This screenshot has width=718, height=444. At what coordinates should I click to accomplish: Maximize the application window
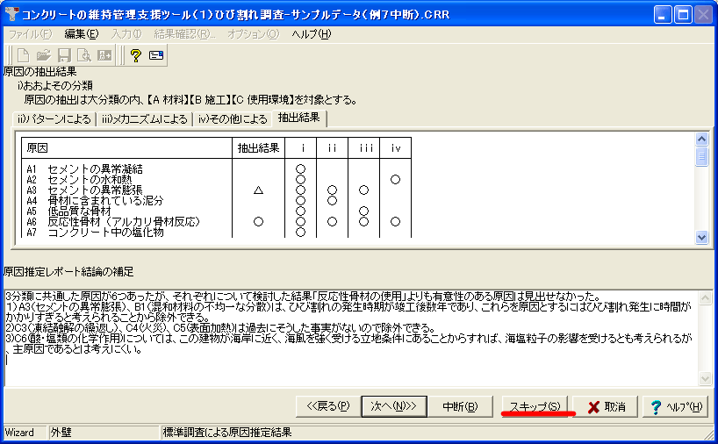click(683, 15)
